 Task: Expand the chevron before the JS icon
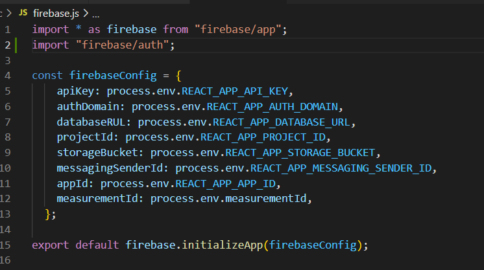pos(9,13)
